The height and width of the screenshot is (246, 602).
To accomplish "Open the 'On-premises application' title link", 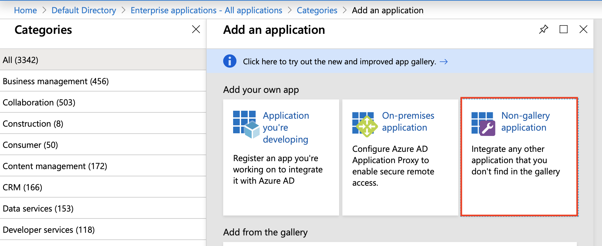I will 408,122.
